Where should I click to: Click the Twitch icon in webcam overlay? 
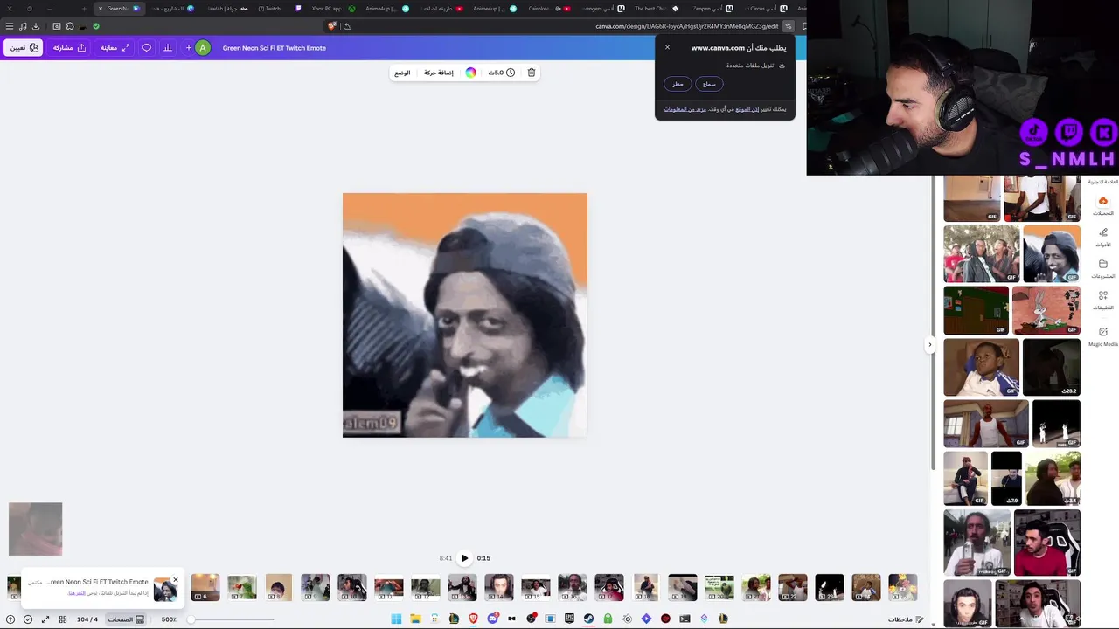1069,133
